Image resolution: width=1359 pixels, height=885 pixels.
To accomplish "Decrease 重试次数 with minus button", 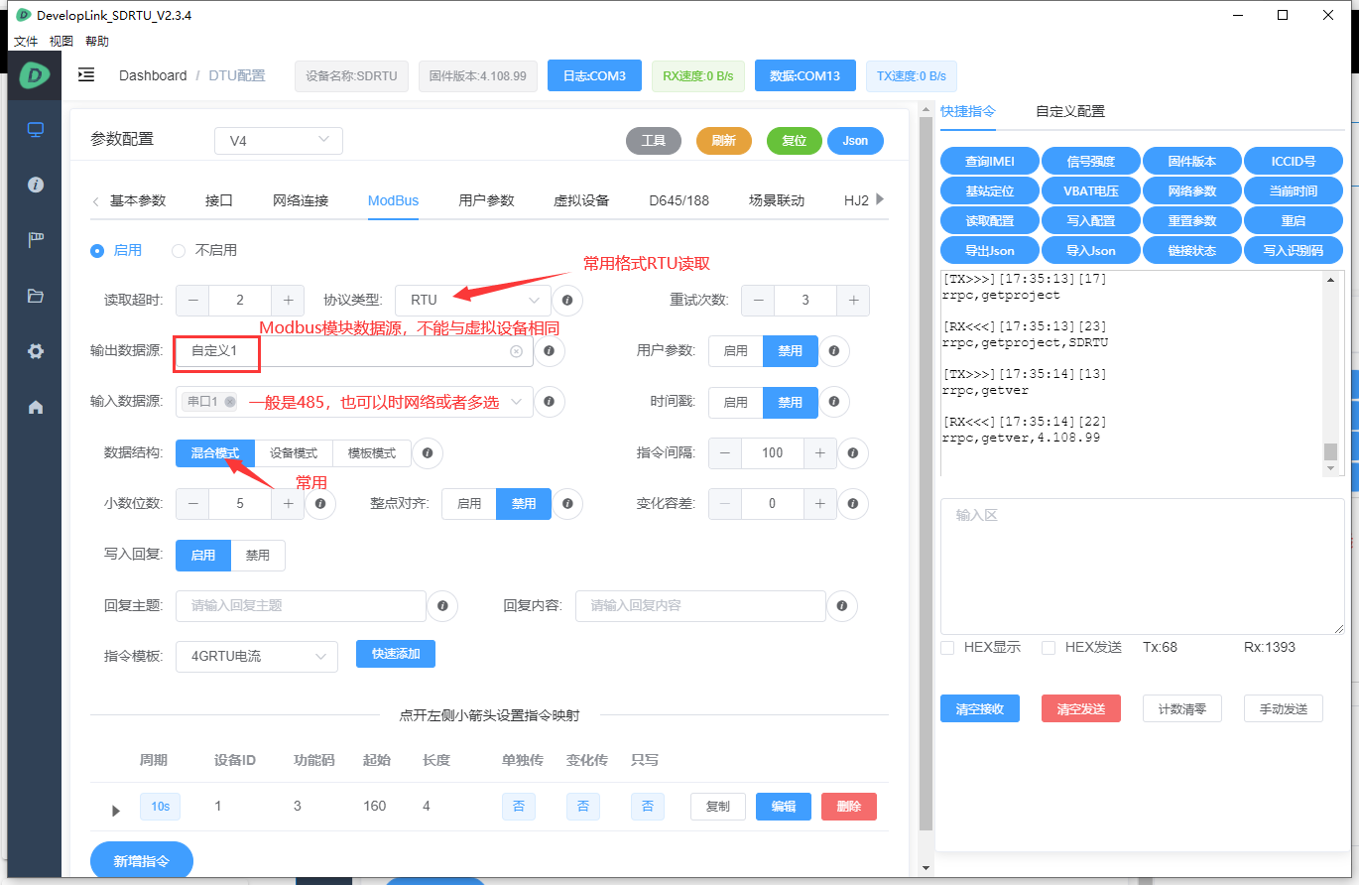I will click(759, 300).
